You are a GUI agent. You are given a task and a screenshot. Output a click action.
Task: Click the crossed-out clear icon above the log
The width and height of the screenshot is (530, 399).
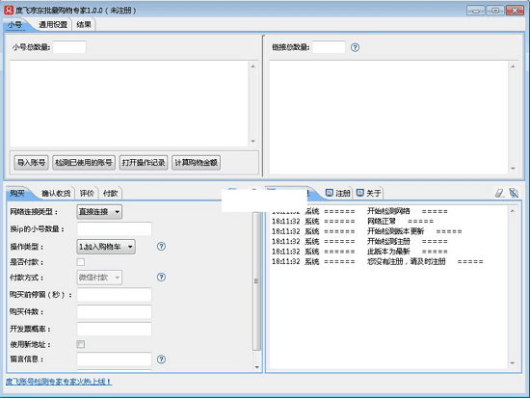(x=514, y=193)
